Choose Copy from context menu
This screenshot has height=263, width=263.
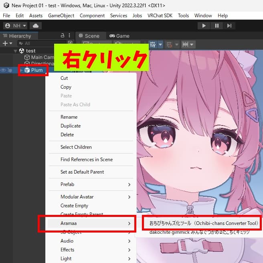click(91, 87)
